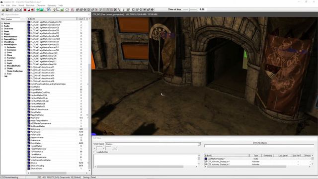Collapse the WorldObjects tree node
Viewport: 318px width, 179px height.
tap(2, 44)
